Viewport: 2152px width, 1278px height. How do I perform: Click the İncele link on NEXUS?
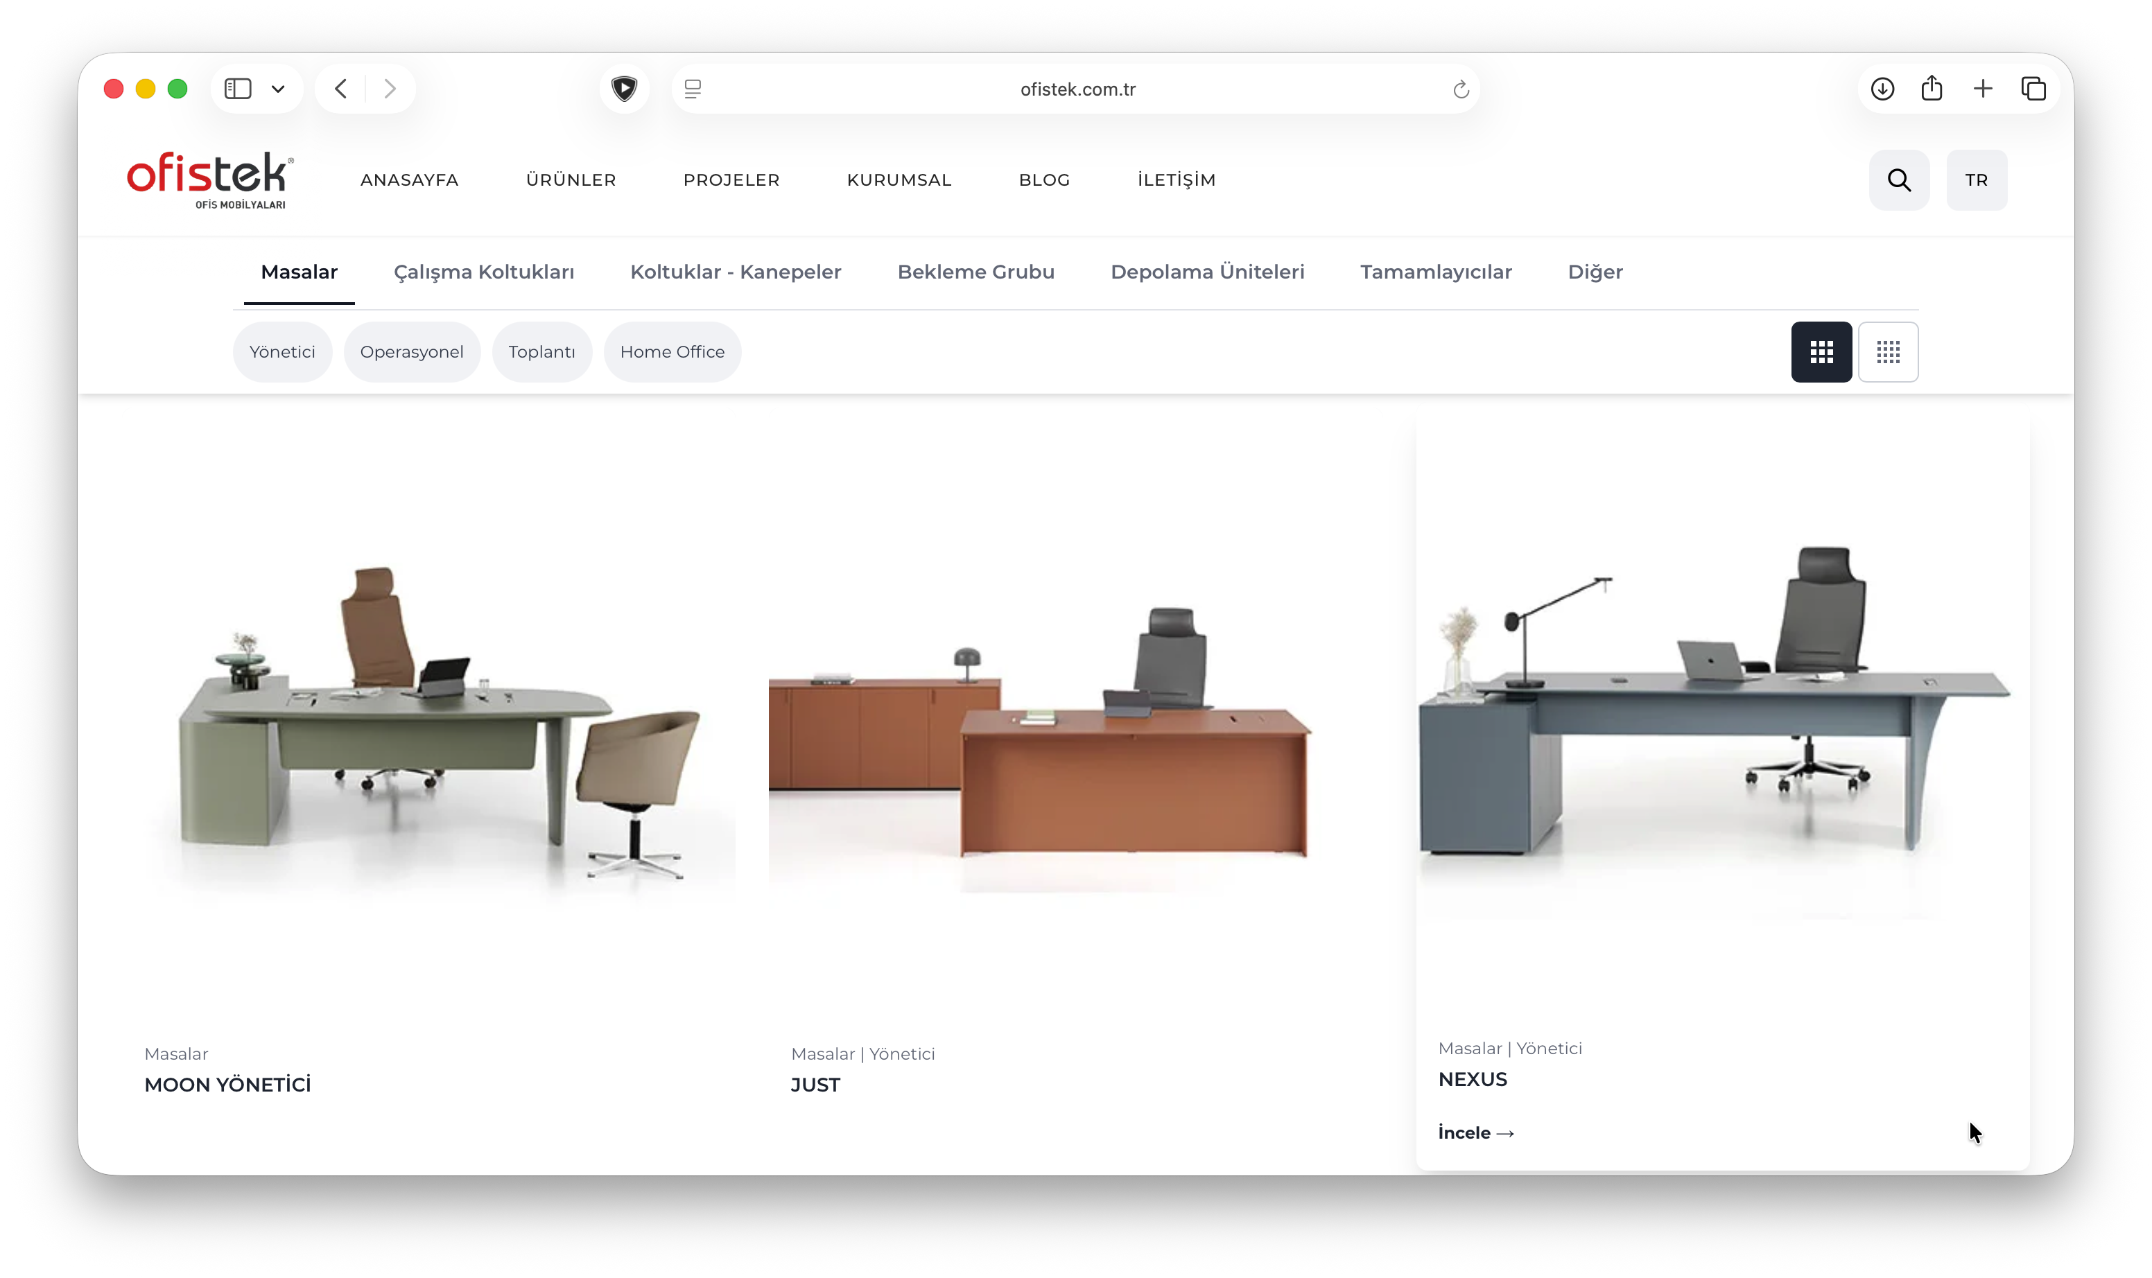coord(1476,1132)
